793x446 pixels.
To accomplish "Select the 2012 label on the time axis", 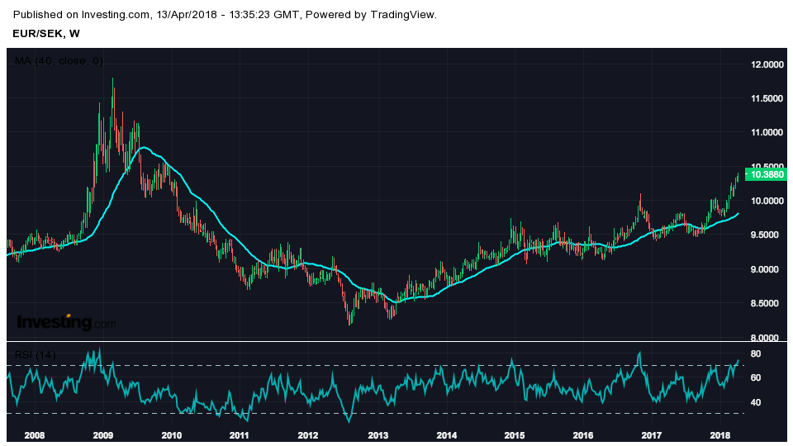I will (x=308, y=434).
